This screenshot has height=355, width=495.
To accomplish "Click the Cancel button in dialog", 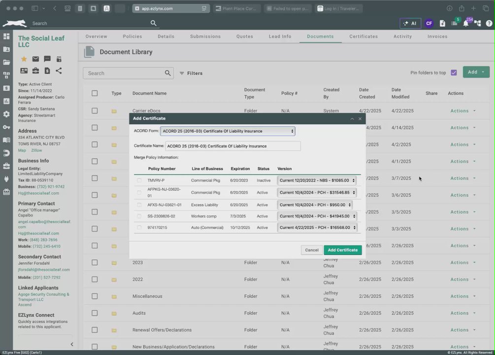I will [x=312, y=250].
